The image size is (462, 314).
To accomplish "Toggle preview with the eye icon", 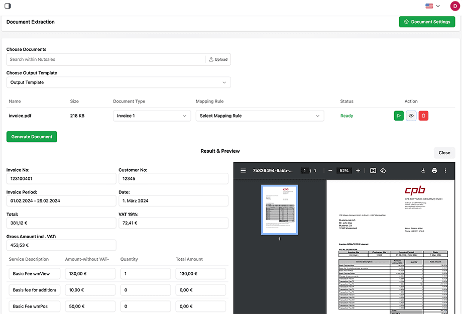I will pyautogui.click(x=411, y=116).
